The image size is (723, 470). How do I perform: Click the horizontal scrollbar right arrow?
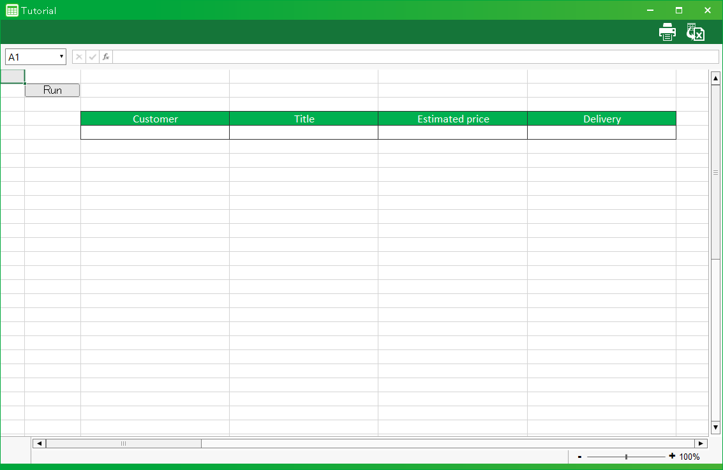click(x=701, y=443)
